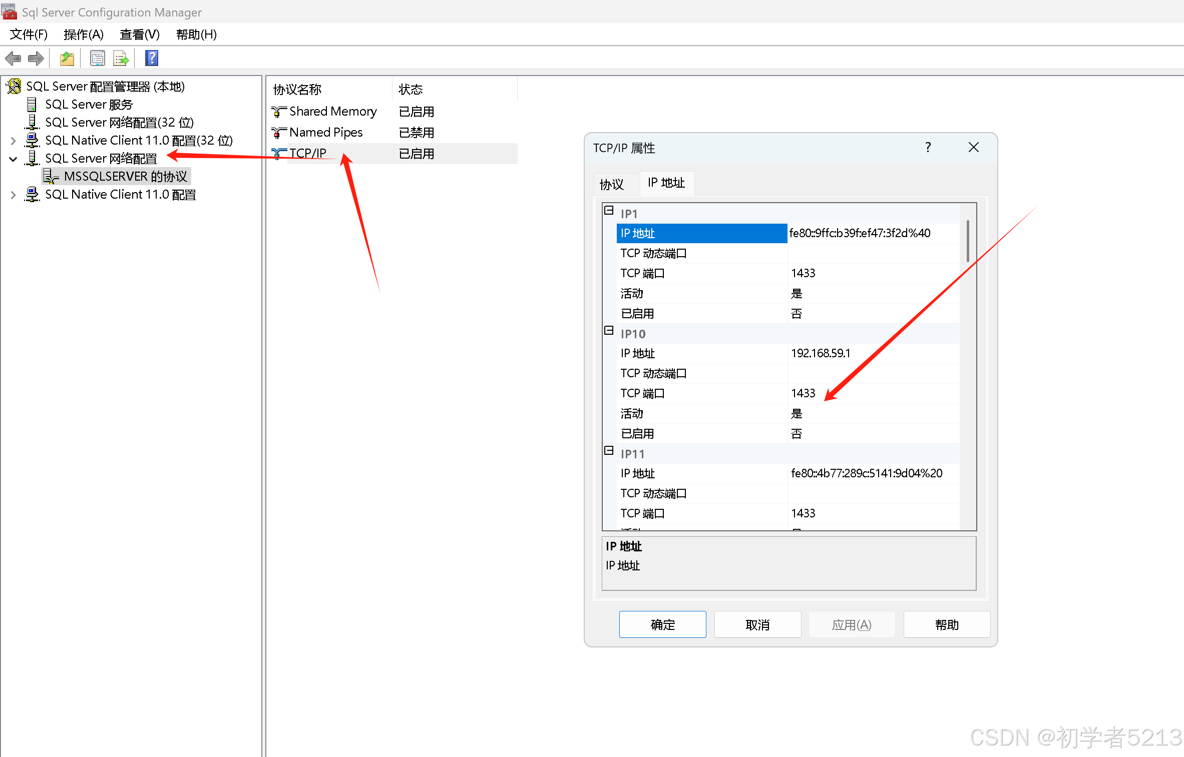Click the IP10 TCP 端口 value 1433
Screen dimensions: 1184x757
point(803,393)
